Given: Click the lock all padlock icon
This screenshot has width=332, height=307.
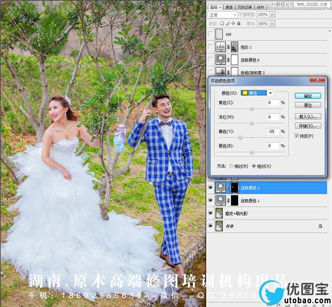Looking at the screenshot, I should (x=239, y=23).
